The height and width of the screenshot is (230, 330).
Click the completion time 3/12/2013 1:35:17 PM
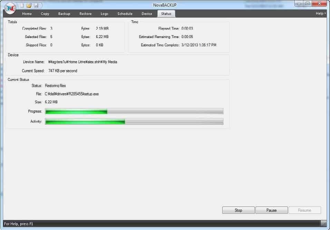point(199,45)
